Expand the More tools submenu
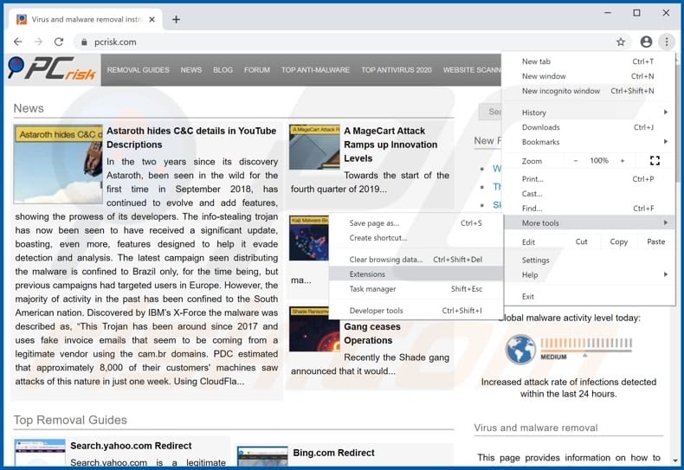 589,222
